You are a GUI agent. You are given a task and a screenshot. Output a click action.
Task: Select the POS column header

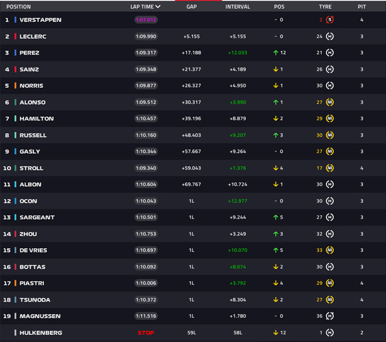pos(279,7)
